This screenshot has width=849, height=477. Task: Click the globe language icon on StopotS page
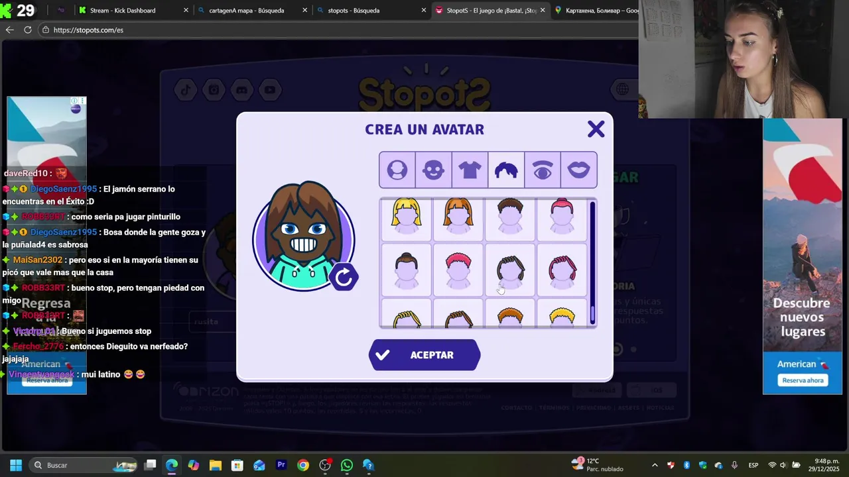pos(622,89)
